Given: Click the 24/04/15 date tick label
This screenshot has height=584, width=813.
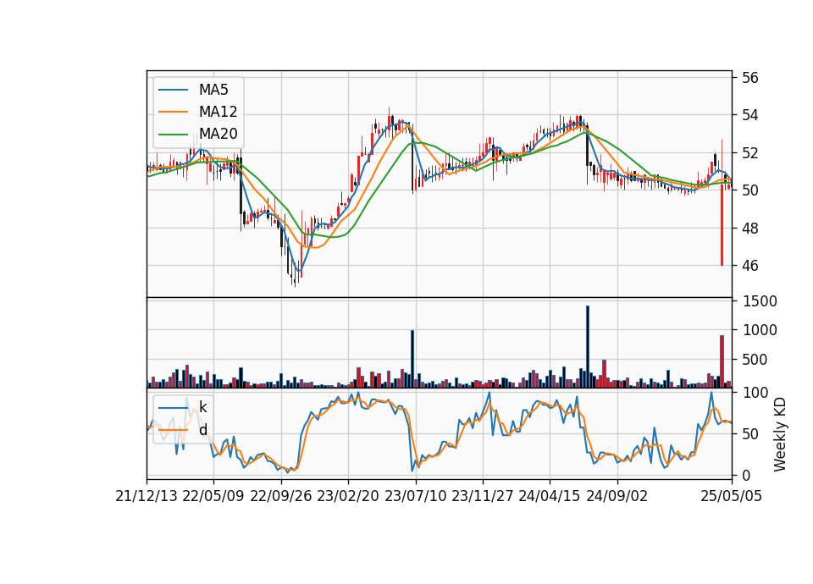Looking at the screenshot, I should click(550, 497).
